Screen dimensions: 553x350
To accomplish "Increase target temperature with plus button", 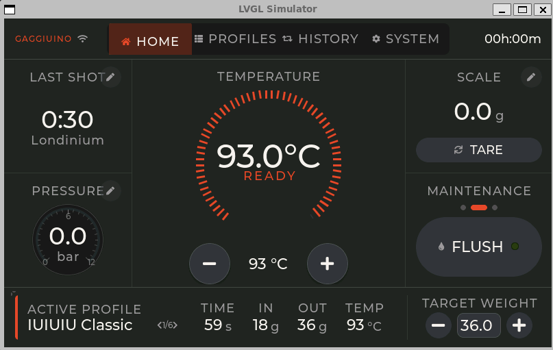I will click(328, 264).
